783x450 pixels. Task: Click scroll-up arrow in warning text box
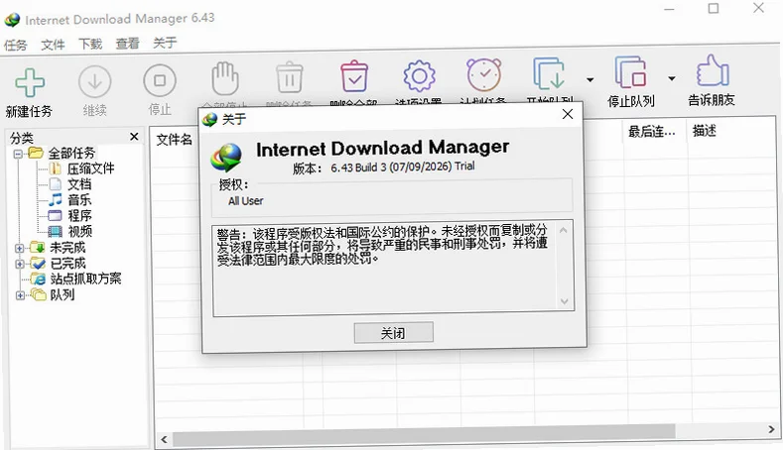point(564,231)
